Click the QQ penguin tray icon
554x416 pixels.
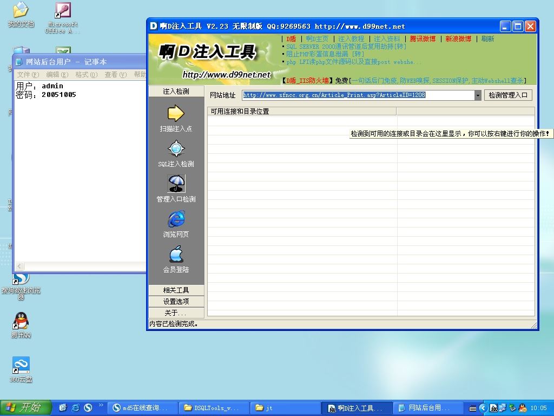tap(522, 408)
